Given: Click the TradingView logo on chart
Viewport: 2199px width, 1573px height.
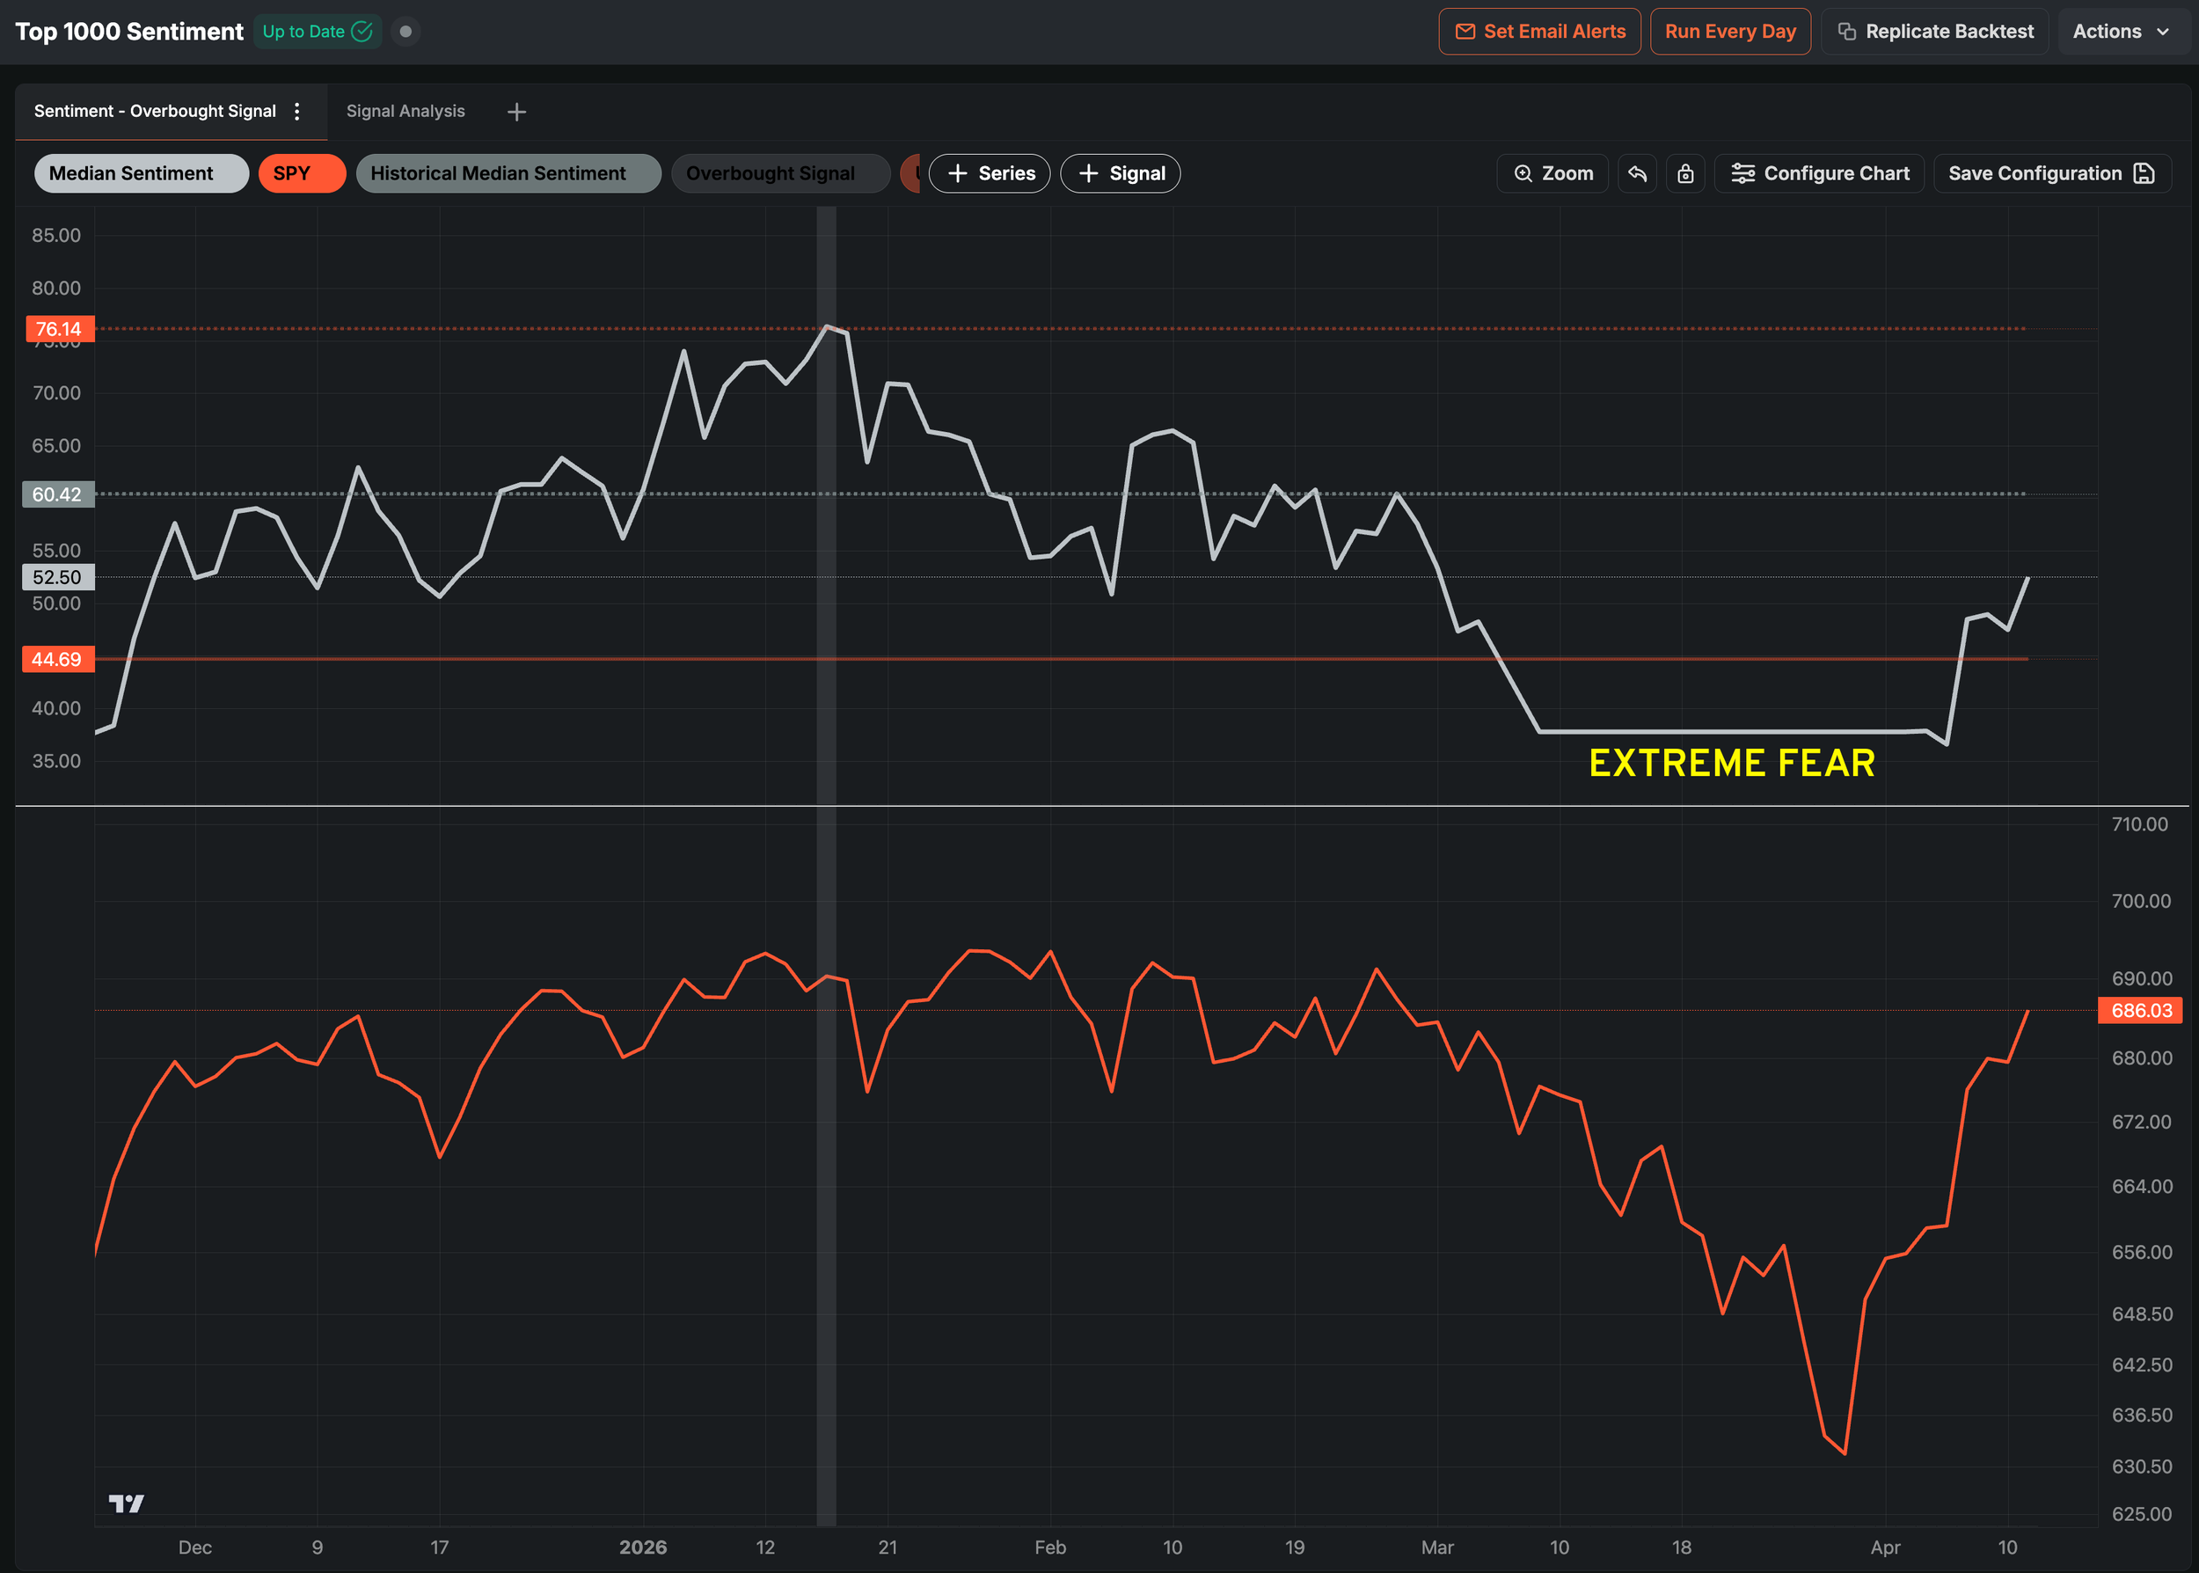Looking at the screenshot, I should pyautogui.click(x=126, y=1503).
